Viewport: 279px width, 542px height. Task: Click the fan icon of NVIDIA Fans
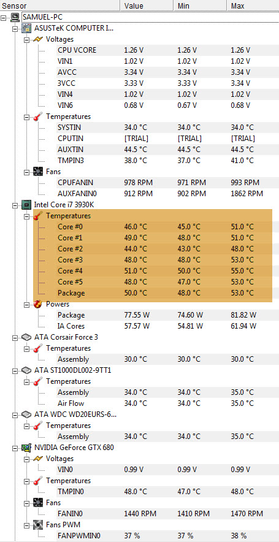click(37, 503)
